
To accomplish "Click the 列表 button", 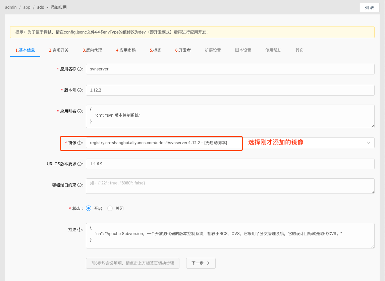I will [x=370, y=8].
